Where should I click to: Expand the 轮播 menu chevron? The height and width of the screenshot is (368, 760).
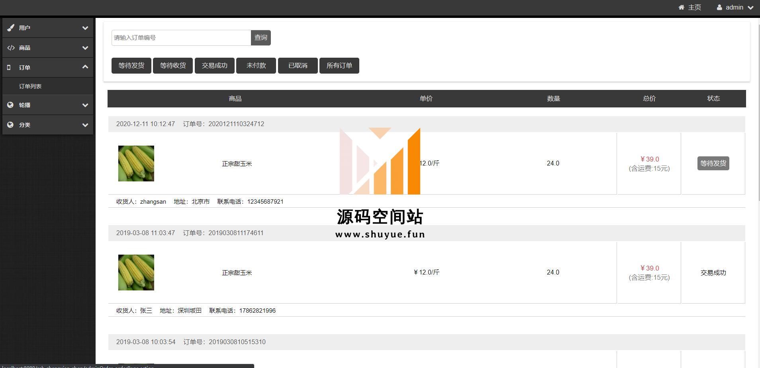pos(85,105)
